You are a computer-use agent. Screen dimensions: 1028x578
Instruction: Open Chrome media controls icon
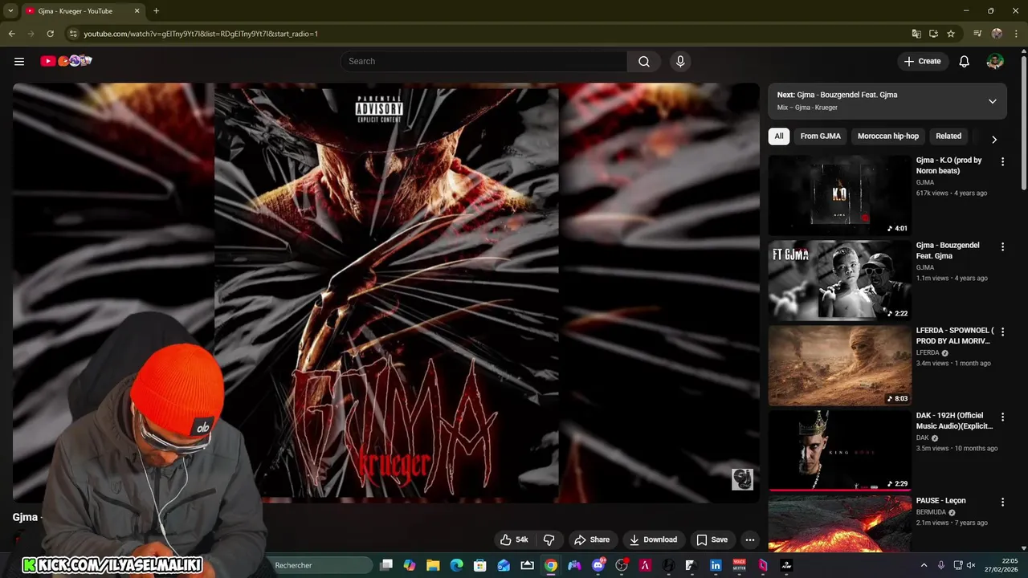[977, 34]
